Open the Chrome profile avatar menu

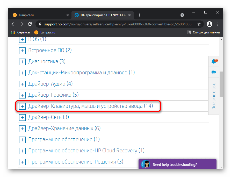click(x=209, y=24)
